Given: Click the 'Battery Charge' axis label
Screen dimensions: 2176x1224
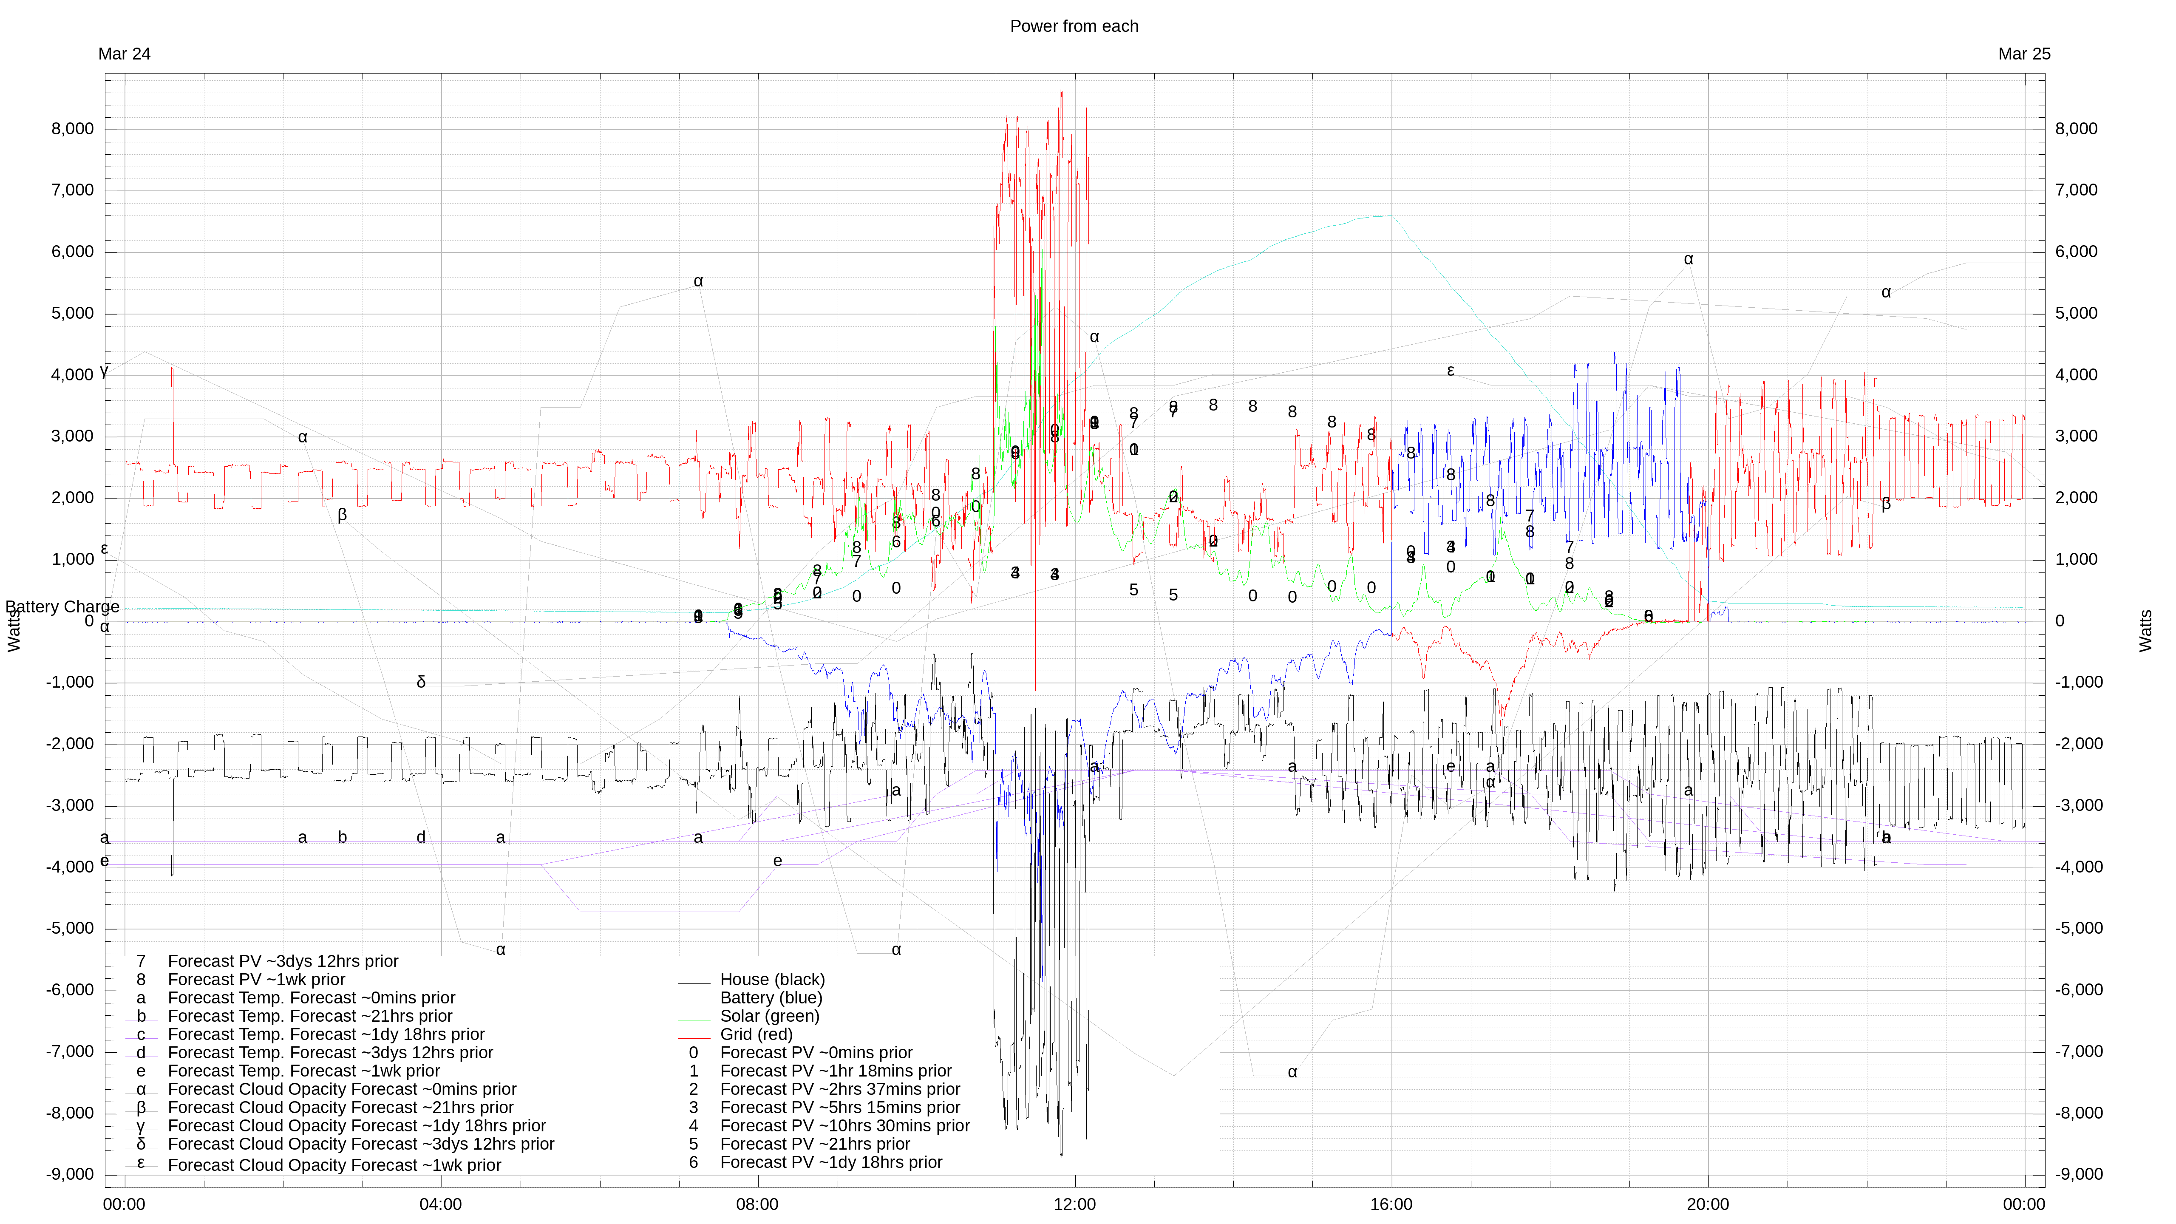Looking at the screenshot, I should pyautogui.click(x=62, y=606).
